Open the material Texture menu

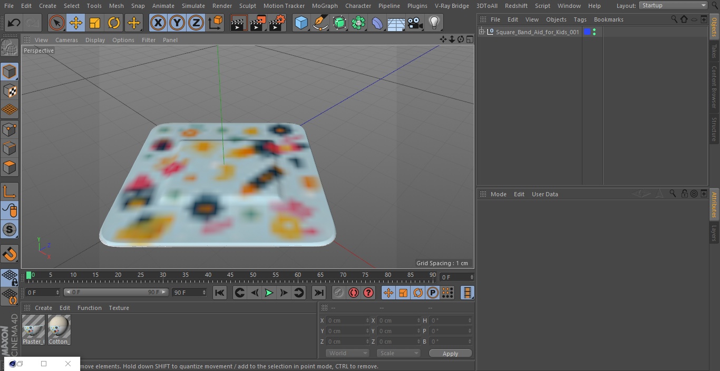(119, 308)
